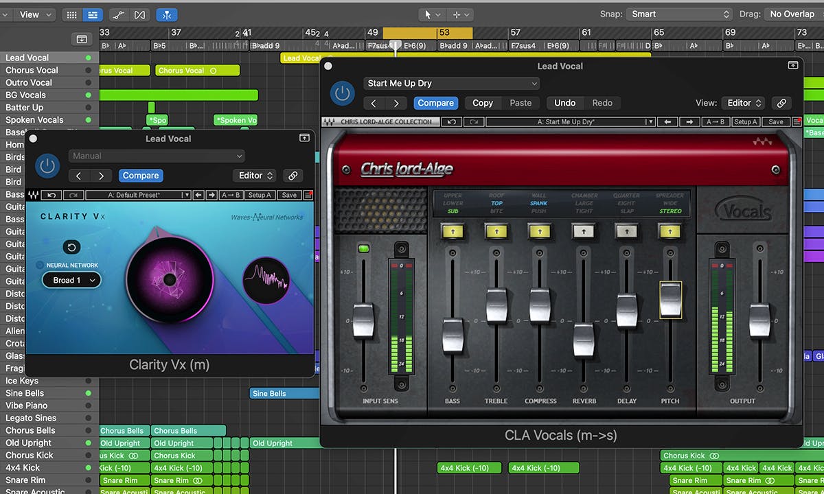Toggle Chorus Vocal track enable dot

tap(88, 70)
